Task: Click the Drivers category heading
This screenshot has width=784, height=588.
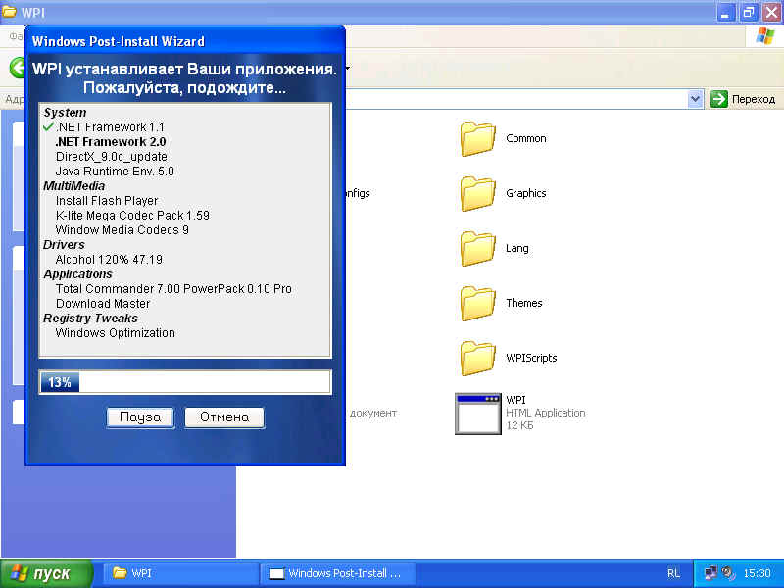Action: point(64,245)
